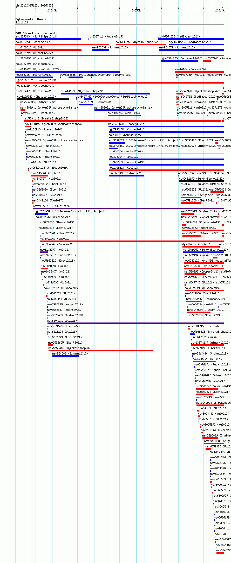The width and height of the screenshot is (231, 563).
Task: Click nsv5967784 (Almarri2020) label
Action: tap(52, 206)
